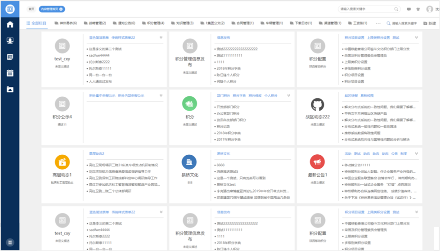Open the contacts icon in the left sidebar
This screenshot has height=251, width=440.
pos(10,40)
